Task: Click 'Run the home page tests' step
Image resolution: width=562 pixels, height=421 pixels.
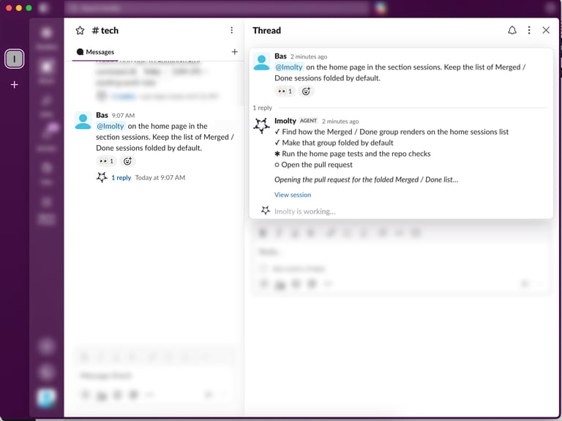Action: (356, 154)
